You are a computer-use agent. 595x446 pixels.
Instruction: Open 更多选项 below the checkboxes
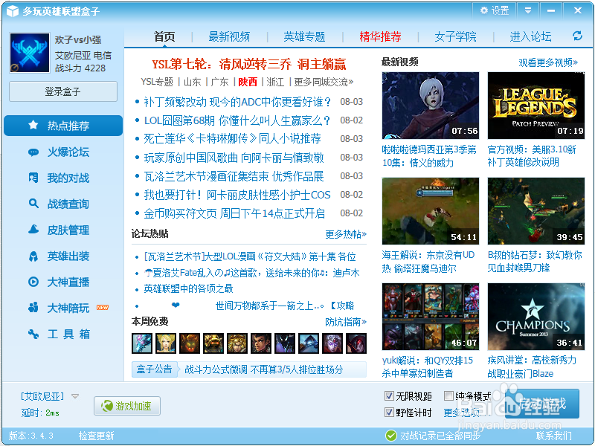click(461, 411)
